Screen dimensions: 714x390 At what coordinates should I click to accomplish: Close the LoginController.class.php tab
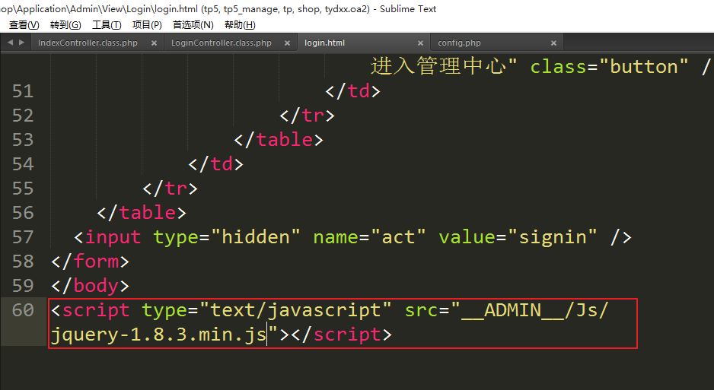pyautogui.click(x=288, y=43)
